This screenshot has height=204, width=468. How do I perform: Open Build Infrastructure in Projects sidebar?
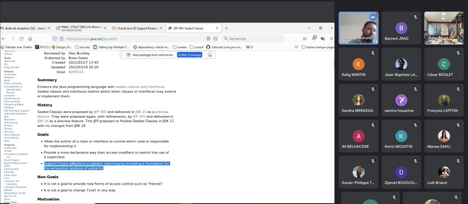tap(16, 163)
